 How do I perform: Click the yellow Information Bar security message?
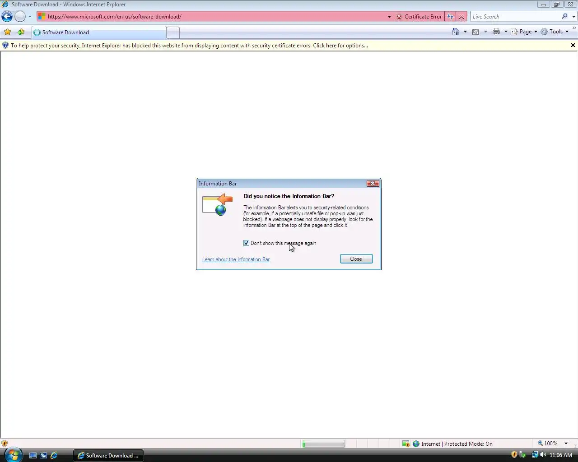click(x=189, y=46)
